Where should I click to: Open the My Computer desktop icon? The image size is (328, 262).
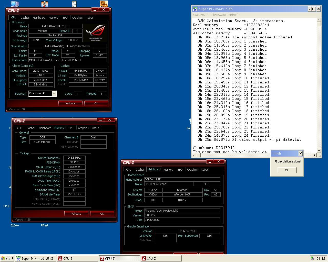pyautogui.click(x=15, y=4)
